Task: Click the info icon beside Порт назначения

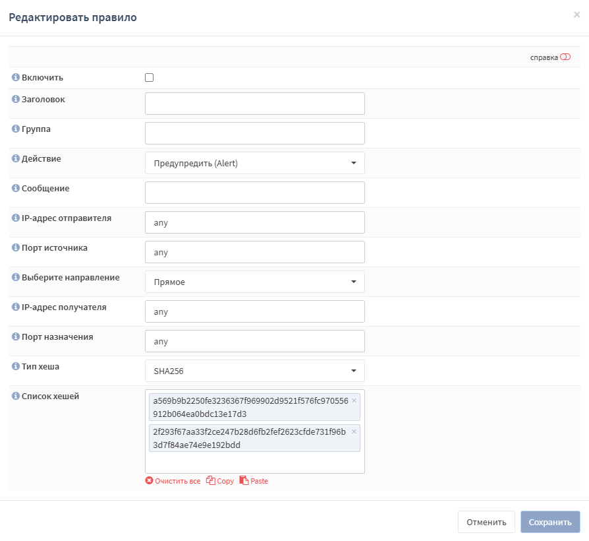Action: [16, 337]
